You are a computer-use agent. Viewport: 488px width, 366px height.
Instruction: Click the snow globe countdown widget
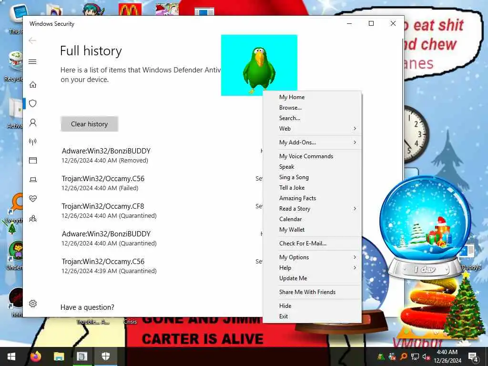click(426, 228)
